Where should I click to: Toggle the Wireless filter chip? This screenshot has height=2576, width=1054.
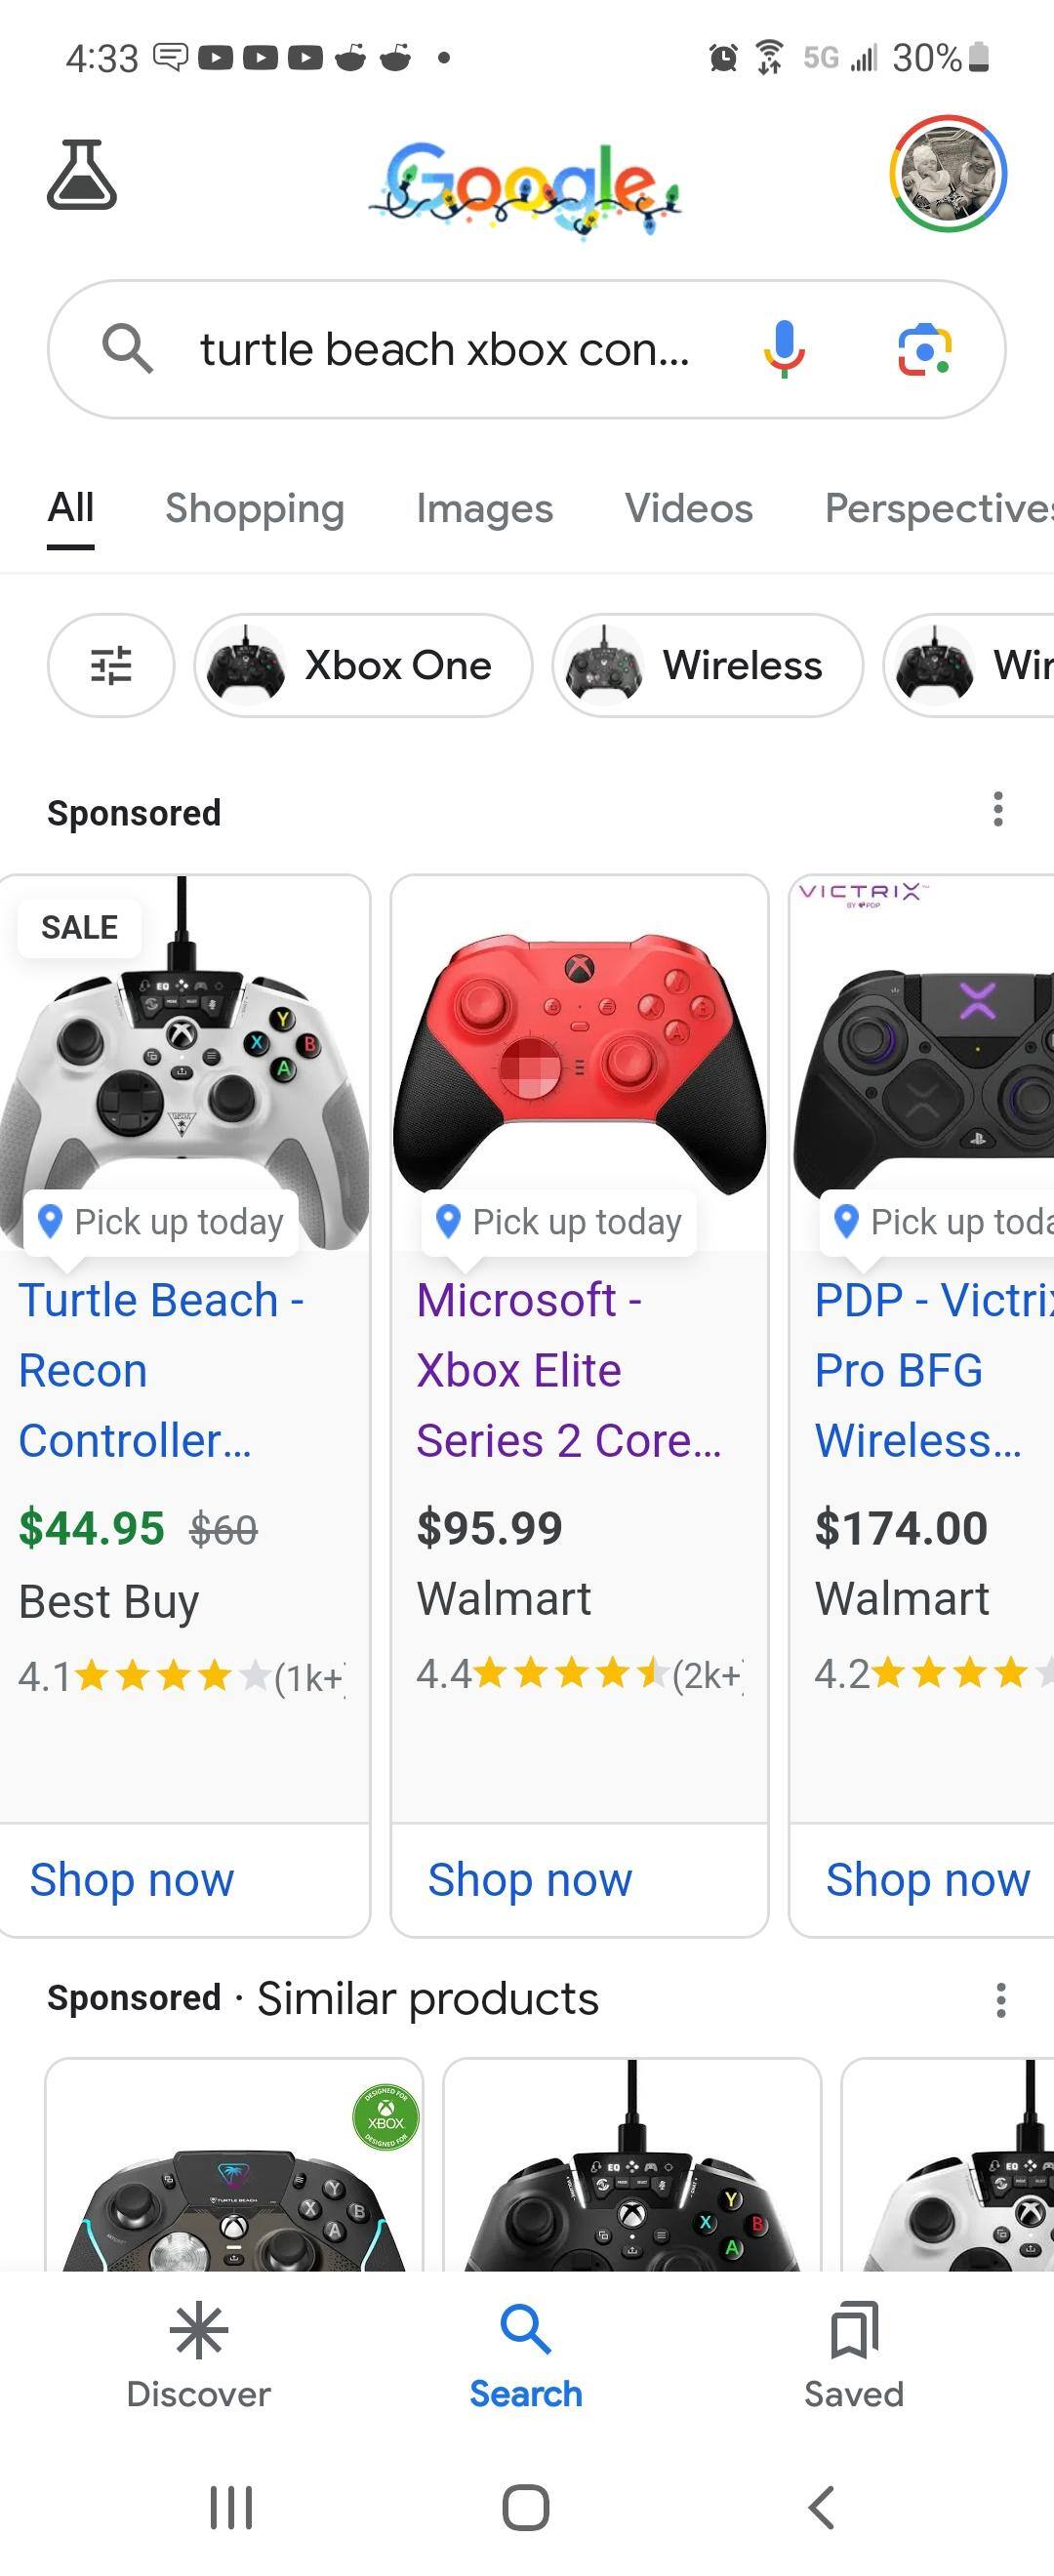707,665
